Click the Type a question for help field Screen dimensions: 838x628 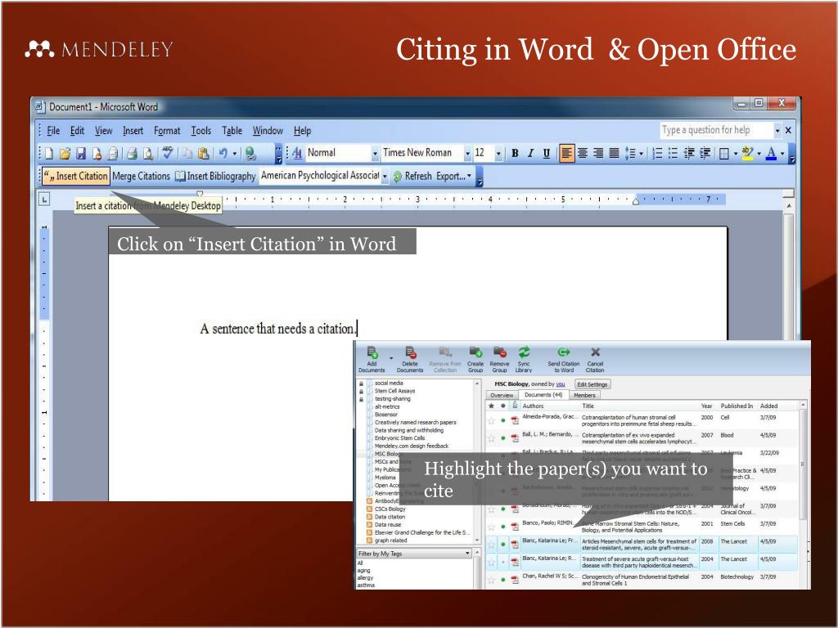717,130
